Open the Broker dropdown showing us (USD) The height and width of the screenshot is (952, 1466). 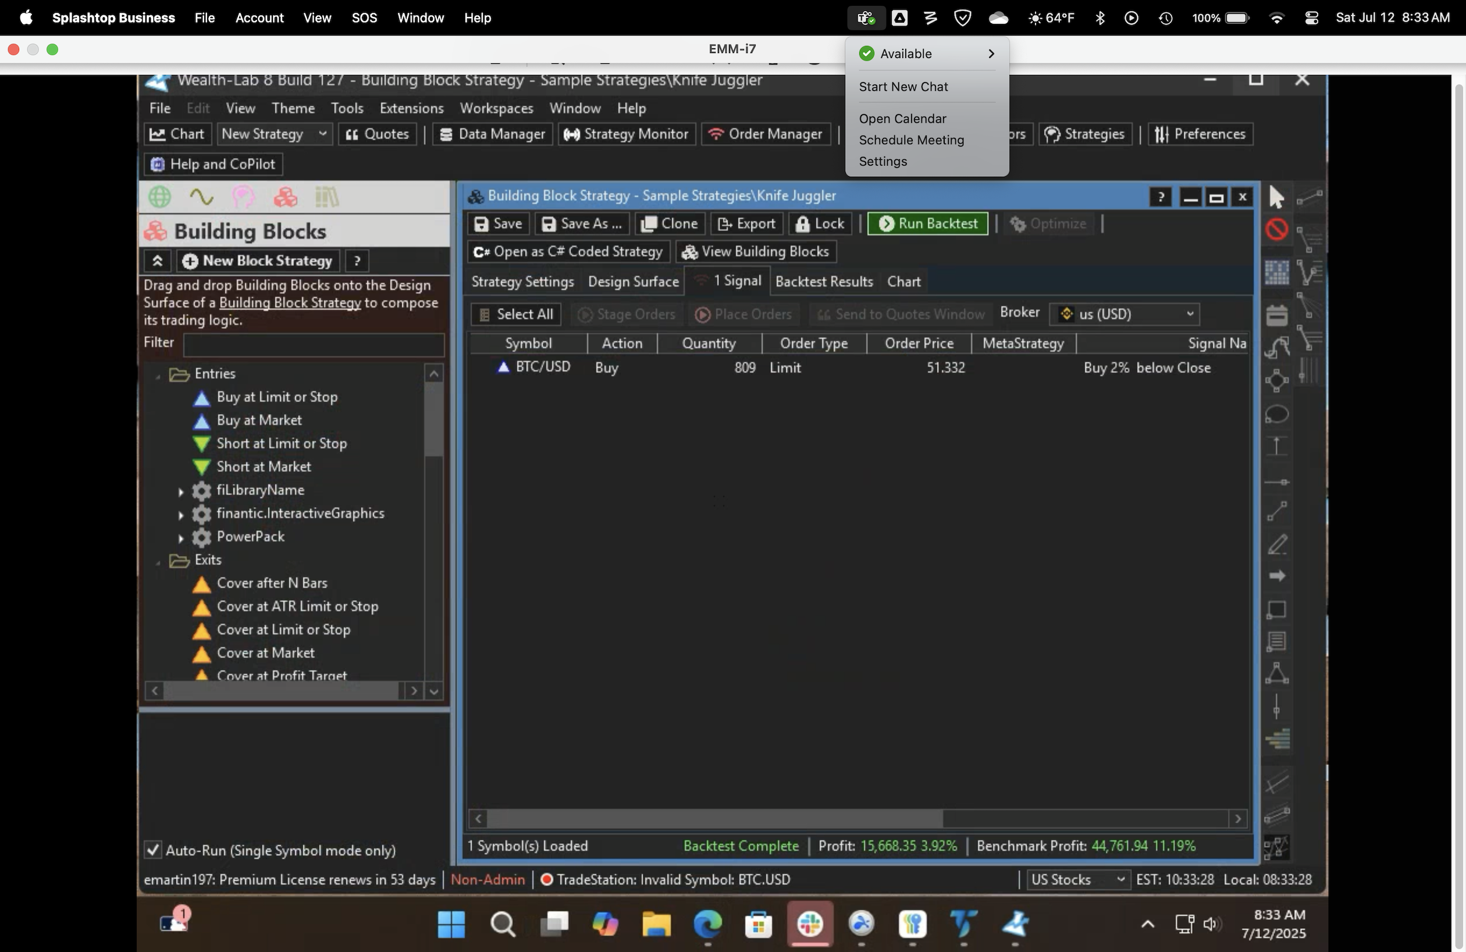(1124, 314)
